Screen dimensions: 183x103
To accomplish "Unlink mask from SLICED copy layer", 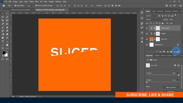I will tap(154, 28).
